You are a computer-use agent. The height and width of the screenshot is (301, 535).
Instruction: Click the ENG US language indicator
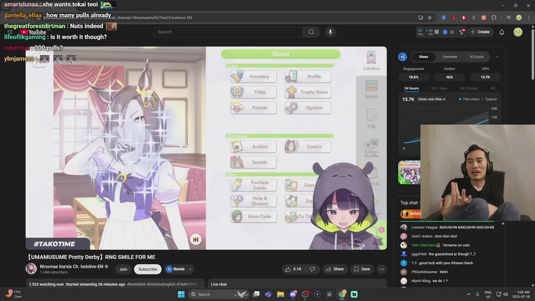488,294
